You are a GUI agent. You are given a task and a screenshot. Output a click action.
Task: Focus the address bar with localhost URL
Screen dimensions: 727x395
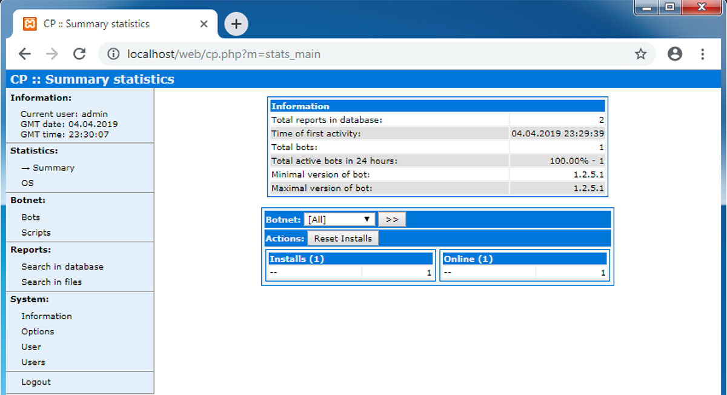(377, 54)
